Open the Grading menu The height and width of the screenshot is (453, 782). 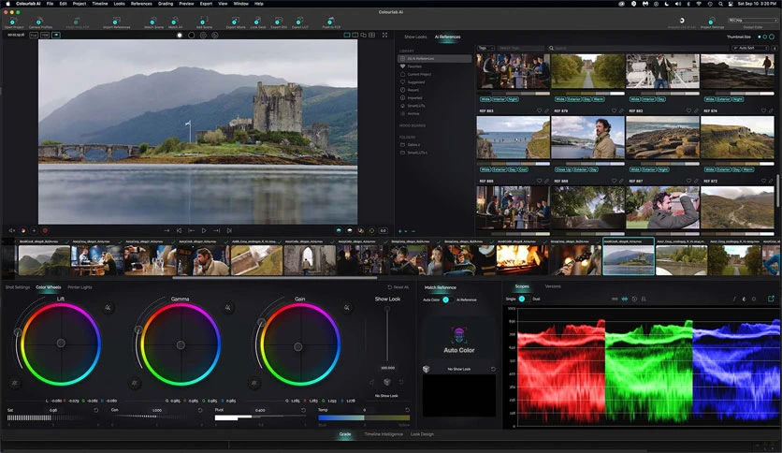pyautogui.click(x=166, y=4)
